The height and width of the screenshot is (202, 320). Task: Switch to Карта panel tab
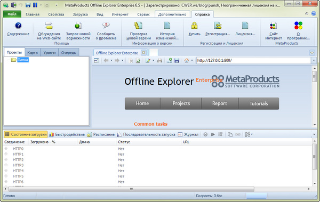[x=33, y=53]
